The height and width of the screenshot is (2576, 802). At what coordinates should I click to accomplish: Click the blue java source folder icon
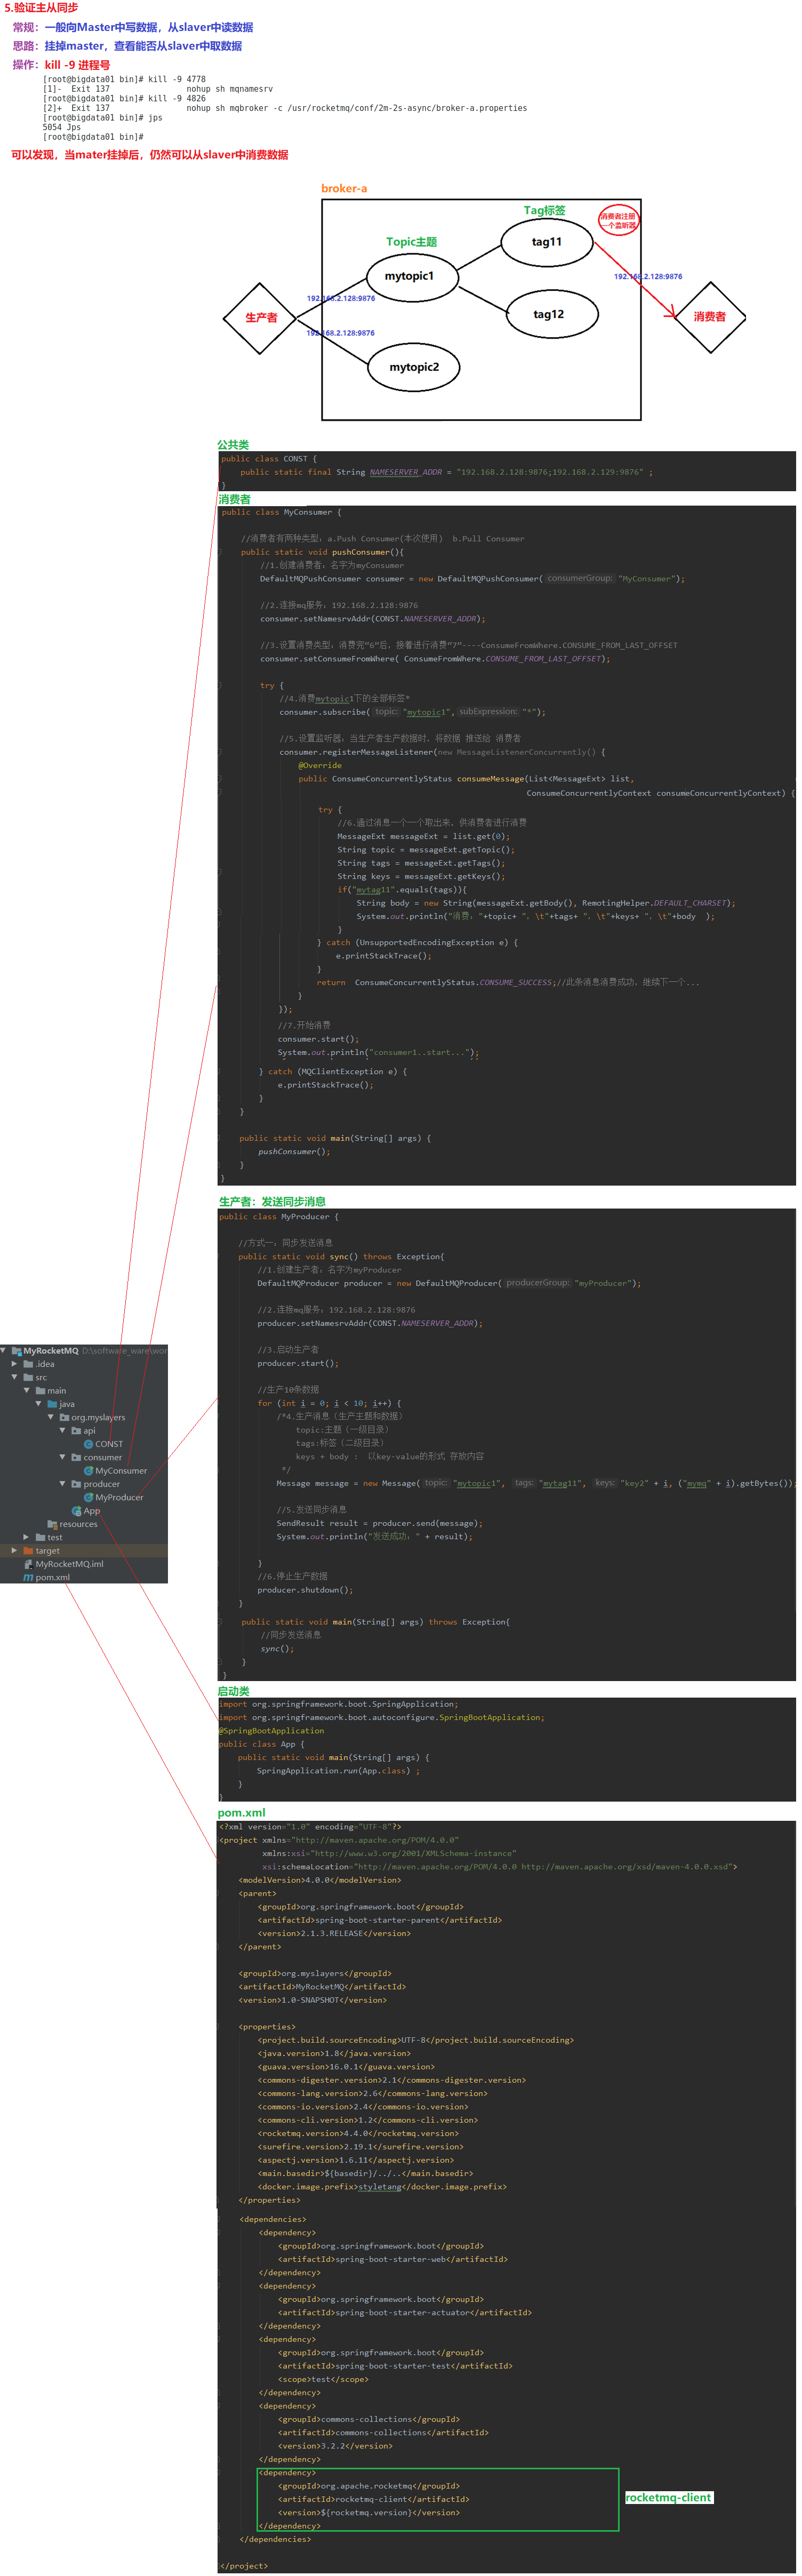coord(52,1404)
